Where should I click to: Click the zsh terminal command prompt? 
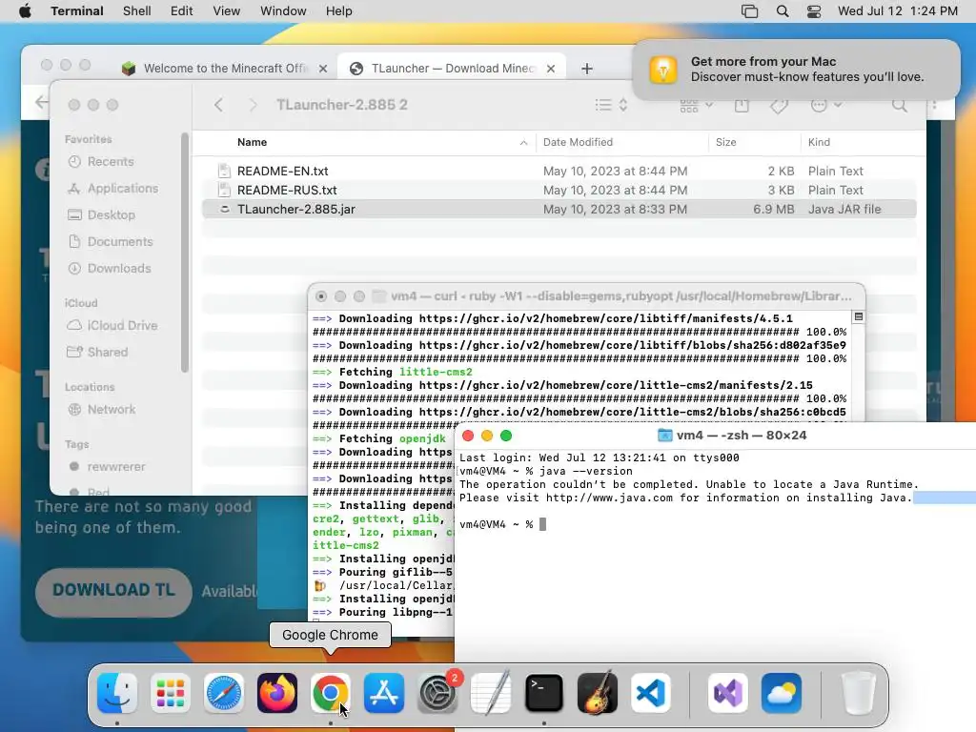click(501, 525)
